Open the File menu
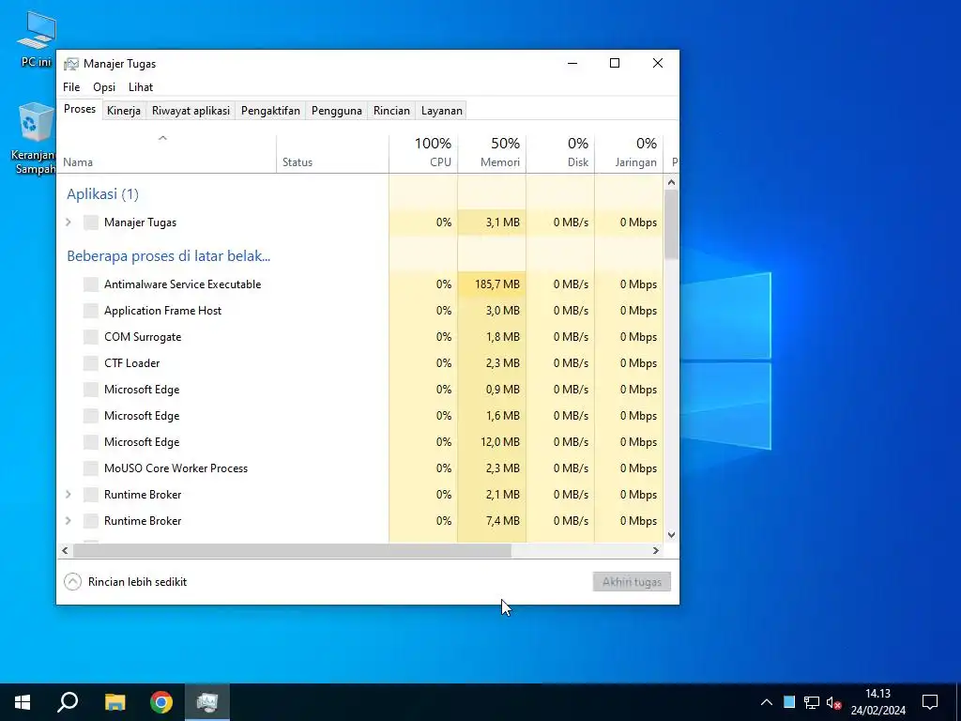The image size is (961, 721). point(71,87)
